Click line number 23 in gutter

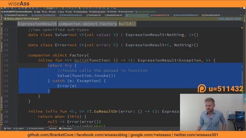[6, 35]
